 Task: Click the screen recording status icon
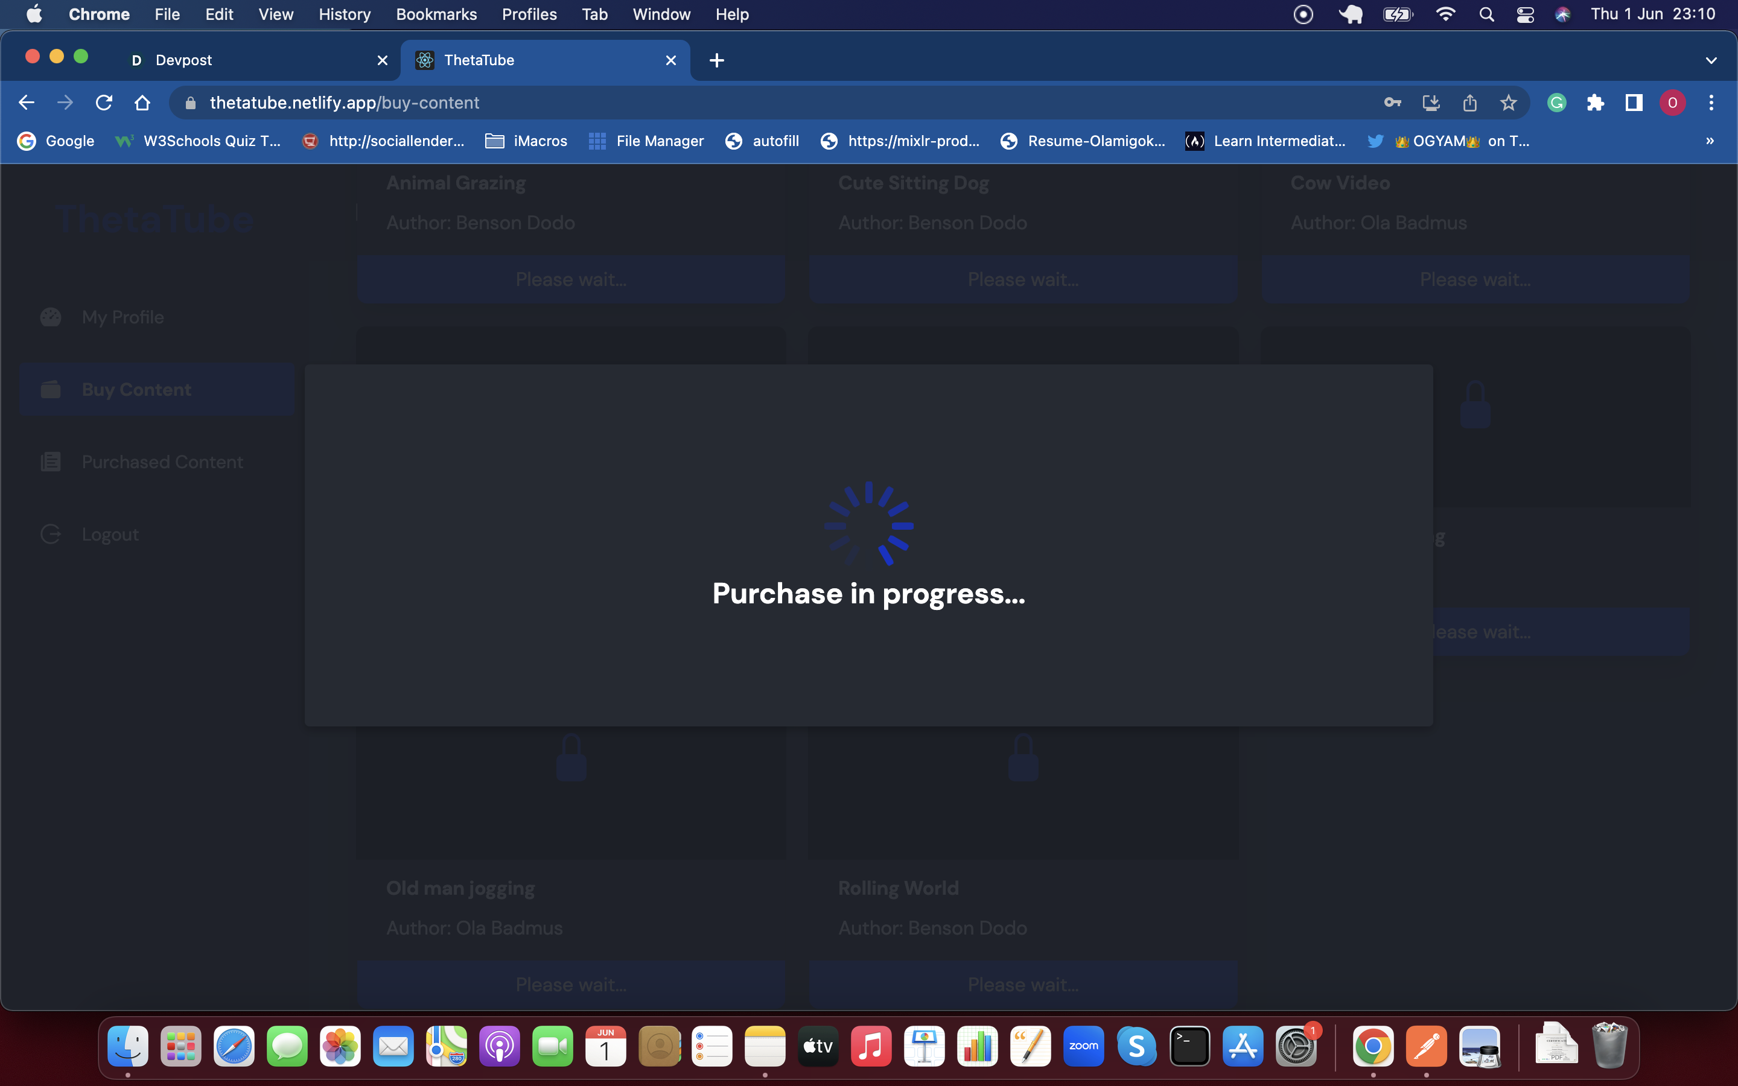pos(1303,14)
